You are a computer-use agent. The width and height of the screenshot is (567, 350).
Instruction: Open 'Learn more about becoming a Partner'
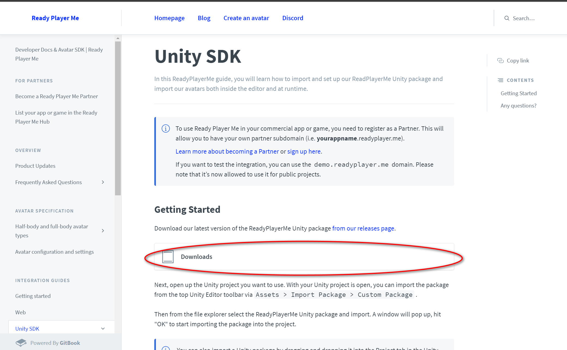[227, 151]
